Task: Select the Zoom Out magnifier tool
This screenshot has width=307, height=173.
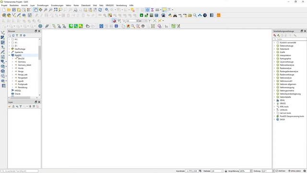Action: click(x=50, y=10)
